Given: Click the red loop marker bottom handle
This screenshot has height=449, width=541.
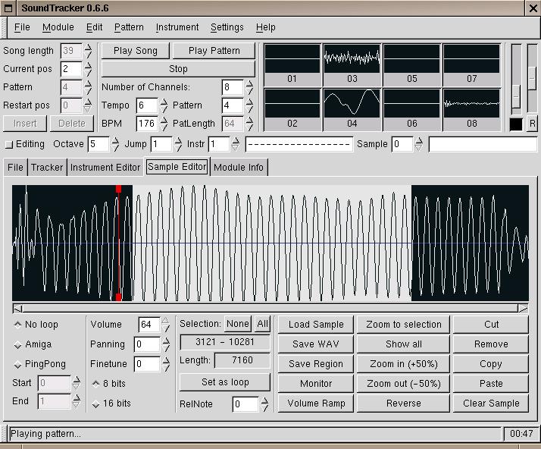Looking at the screenshot, I should 119,297.
